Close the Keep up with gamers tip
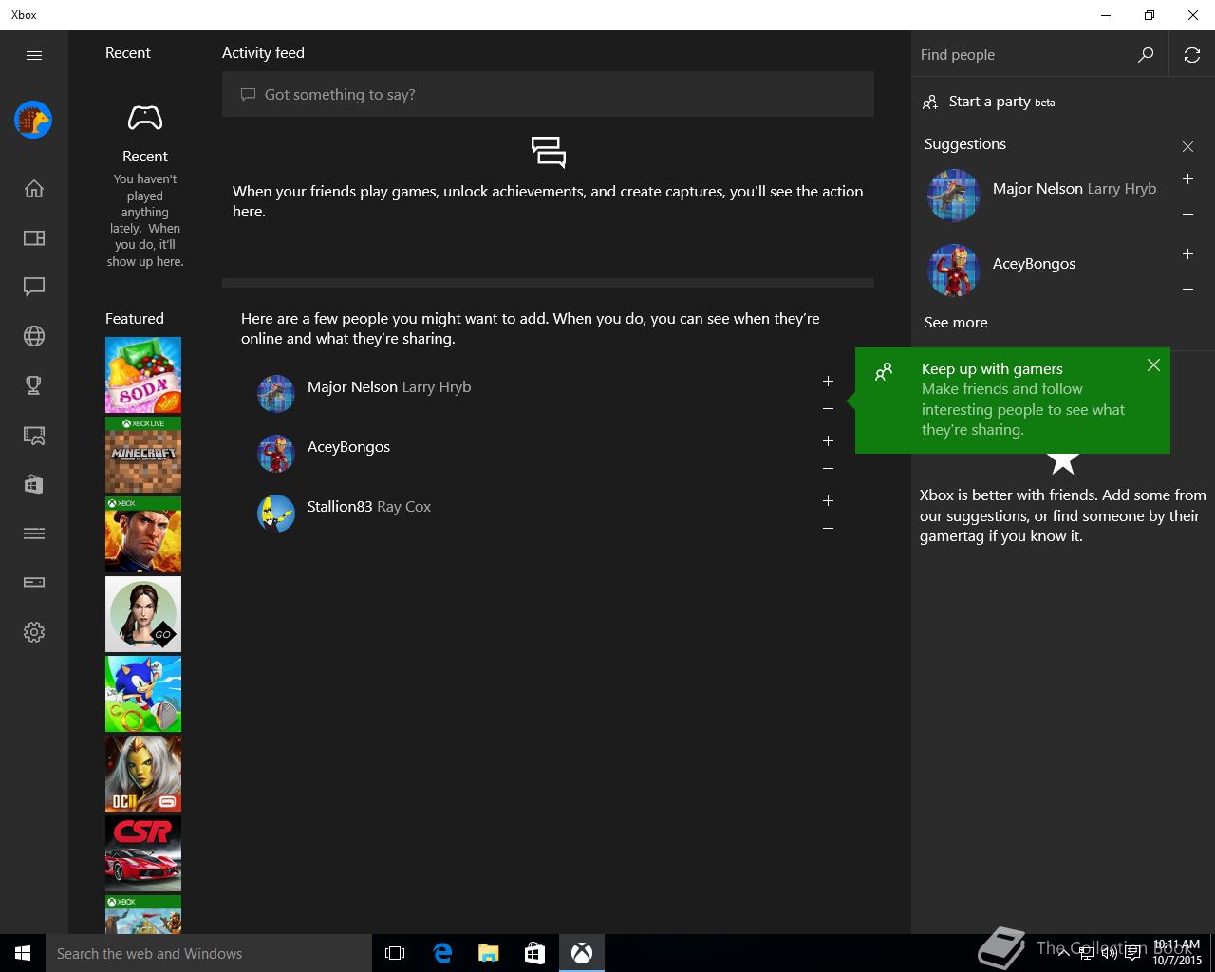This screenshot has height=972, width=1215. point(1153,365)
